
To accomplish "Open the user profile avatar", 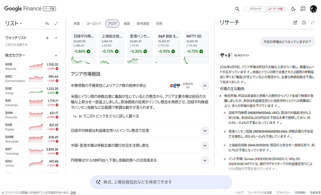I will click(313, 9).
